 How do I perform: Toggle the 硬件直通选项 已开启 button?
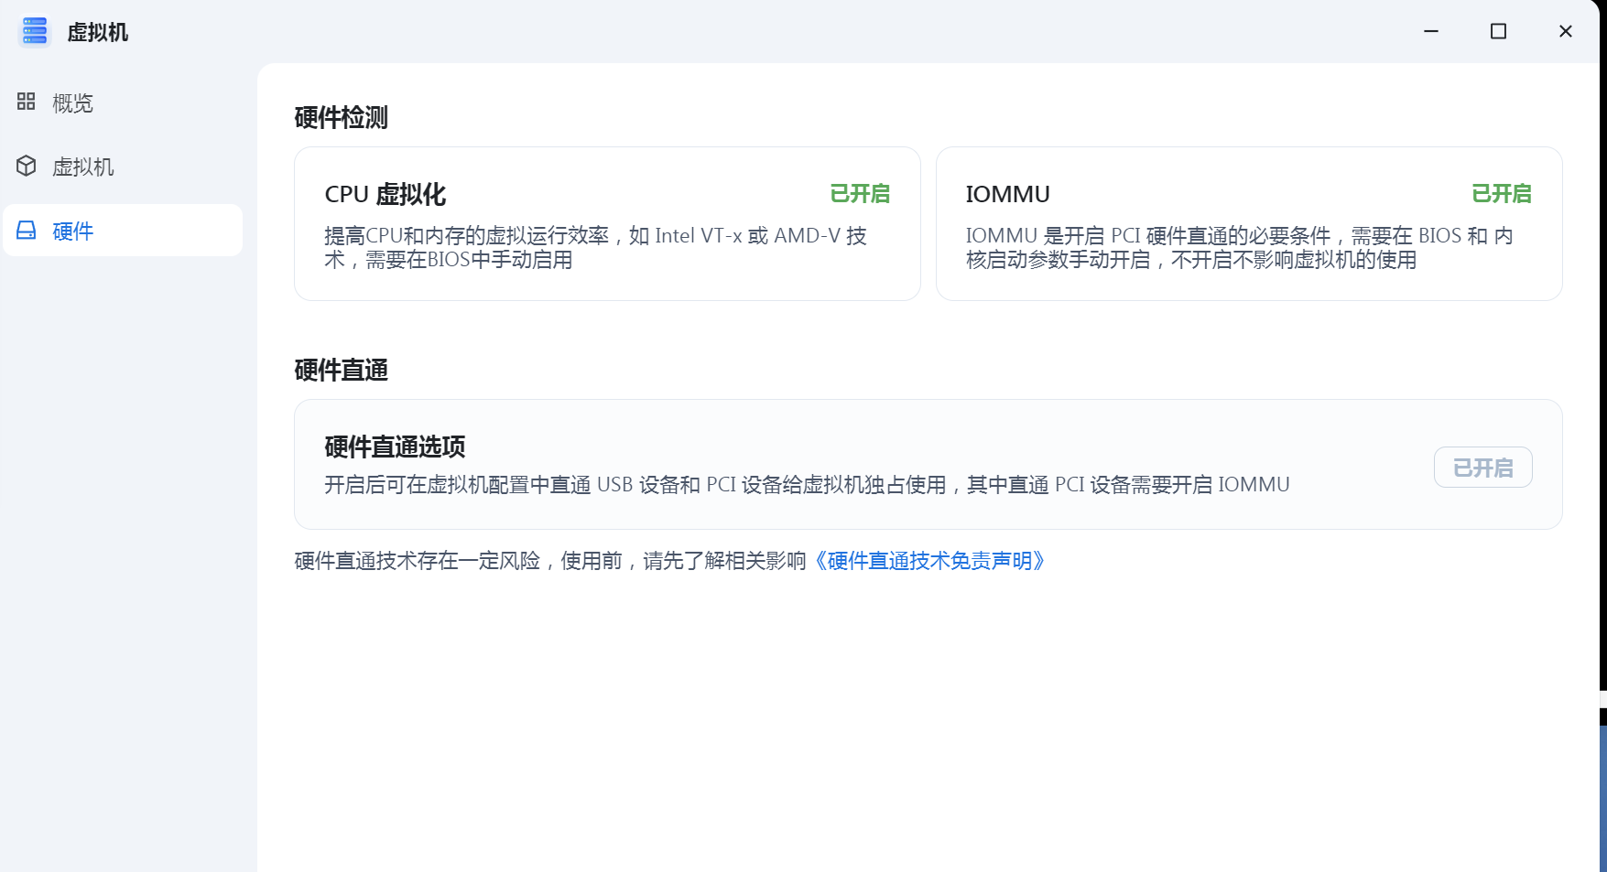tap(1482, 468)
